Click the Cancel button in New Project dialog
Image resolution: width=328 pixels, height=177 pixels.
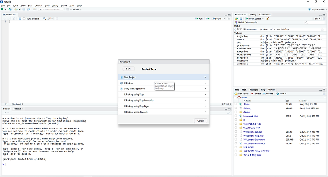coord(200,121)
